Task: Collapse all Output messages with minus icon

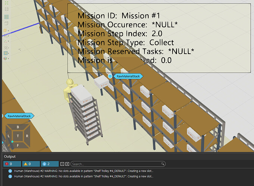Action: coord(62,164)
